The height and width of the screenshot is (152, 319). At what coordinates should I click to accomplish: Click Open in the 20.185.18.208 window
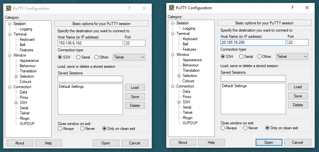(x=269, y=142)
